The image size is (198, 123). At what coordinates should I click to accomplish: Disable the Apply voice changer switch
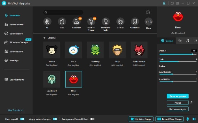pos(55,119)
